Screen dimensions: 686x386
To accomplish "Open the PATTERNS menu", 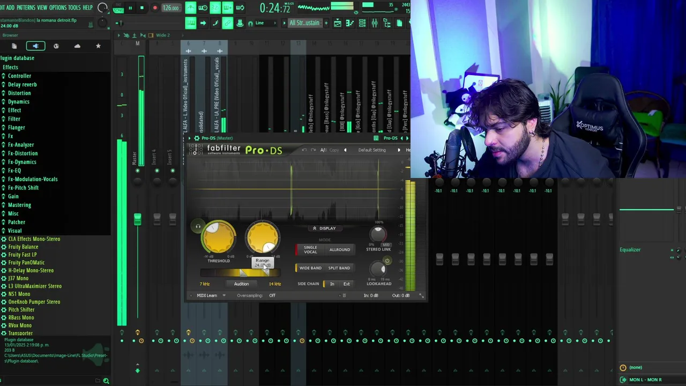I will [26, 8].
